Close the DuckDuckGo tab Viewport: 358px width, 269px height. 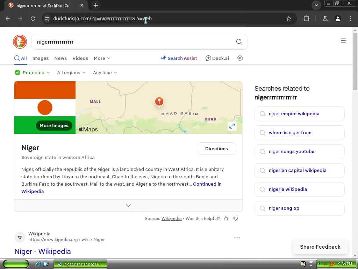pos(82,5)
